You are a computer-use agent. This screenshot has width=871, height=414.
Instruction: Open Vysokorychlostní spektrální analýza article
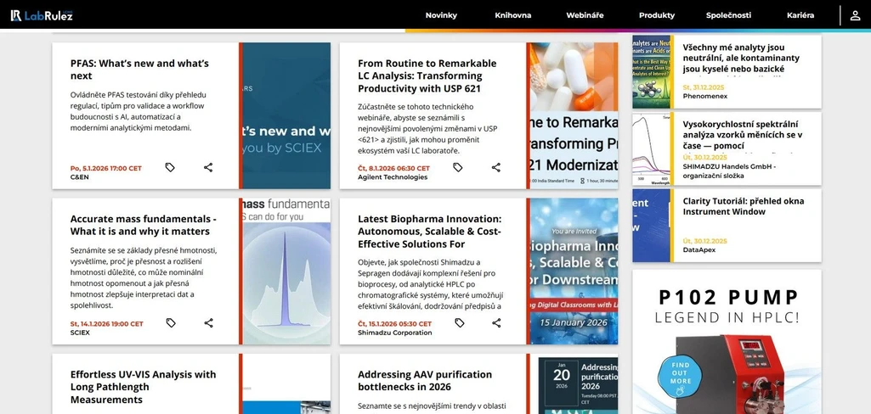pos(742,135)
